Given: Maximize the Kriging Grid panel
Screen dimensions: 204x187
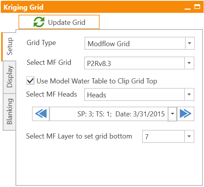Looking at the screenshot, I should pyautogui.click(x=197, y=7).
